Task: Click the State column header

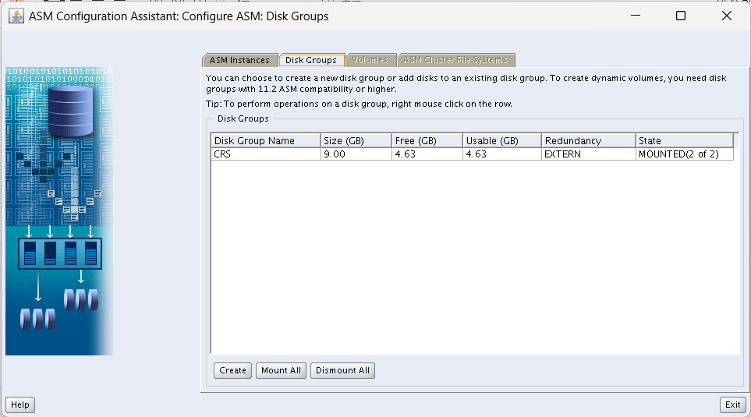Action: pos(685,140)
